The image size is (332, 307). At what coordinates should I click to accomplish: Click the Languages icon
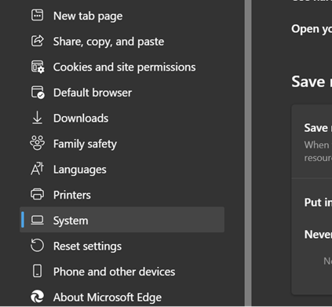(37, 169)
